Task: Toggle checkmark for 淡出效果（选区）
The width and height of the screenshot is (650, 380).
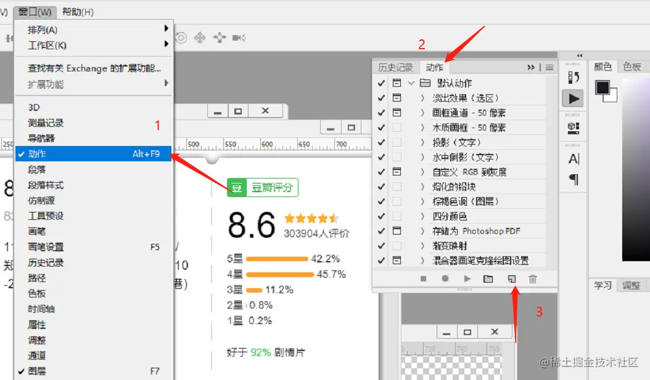Action: click(381, 98)
